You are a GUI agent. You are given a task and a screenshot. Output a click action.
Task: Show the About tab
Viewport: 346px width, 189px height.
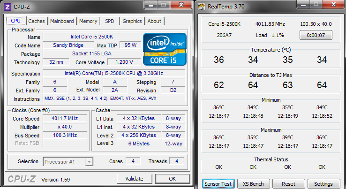pos(154,21)
